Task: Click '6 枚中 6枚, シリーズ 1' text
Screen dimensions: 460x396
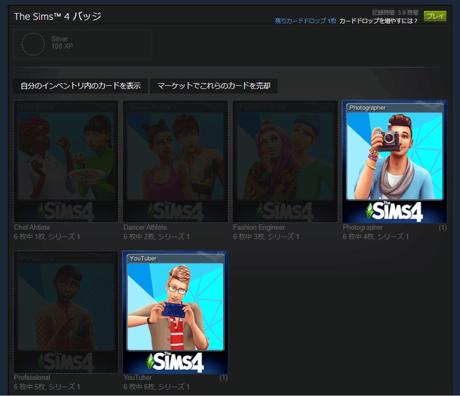Action: [x=156, y=387]
